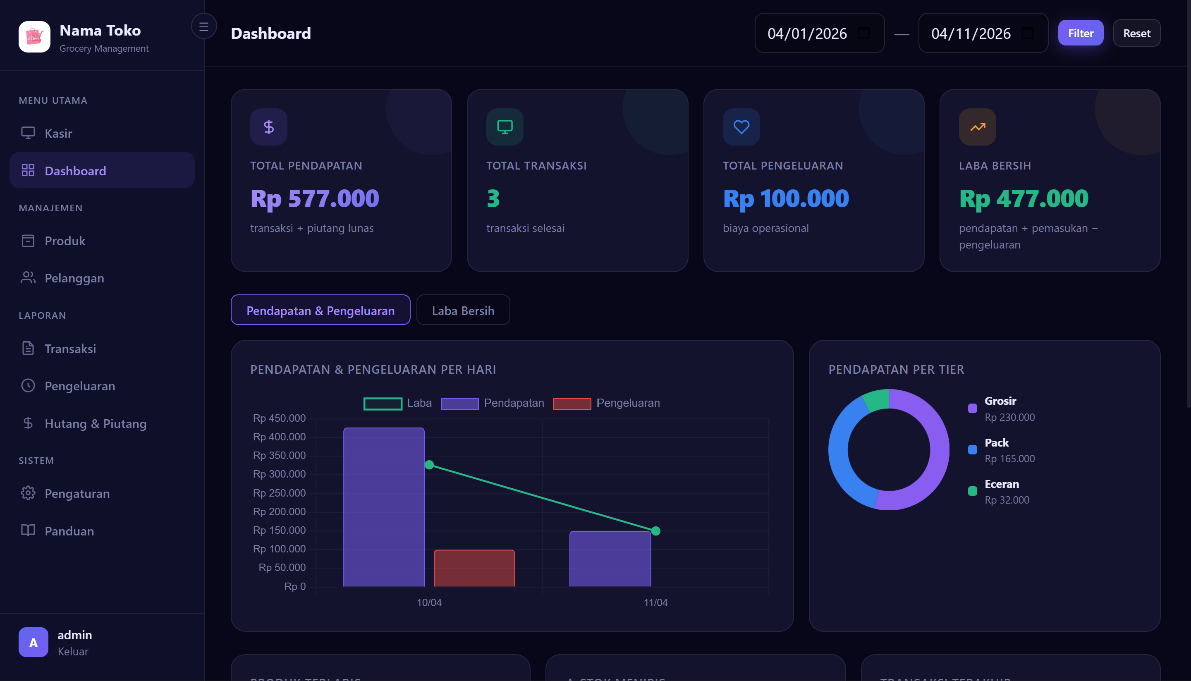Image resolution: width=1191 pixels, height=681 pixels.
Task: Click the admin username text
Action: pyautogui.click(x=75, y=635)
